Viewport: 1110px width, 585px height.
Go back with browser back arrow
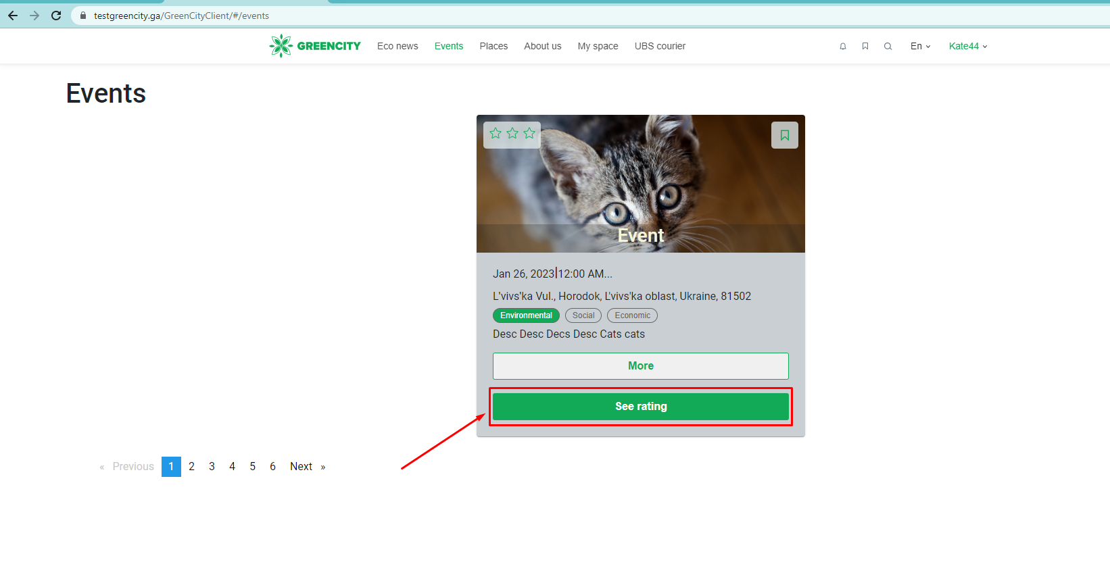pyautogui.click(x=13, y=16)
